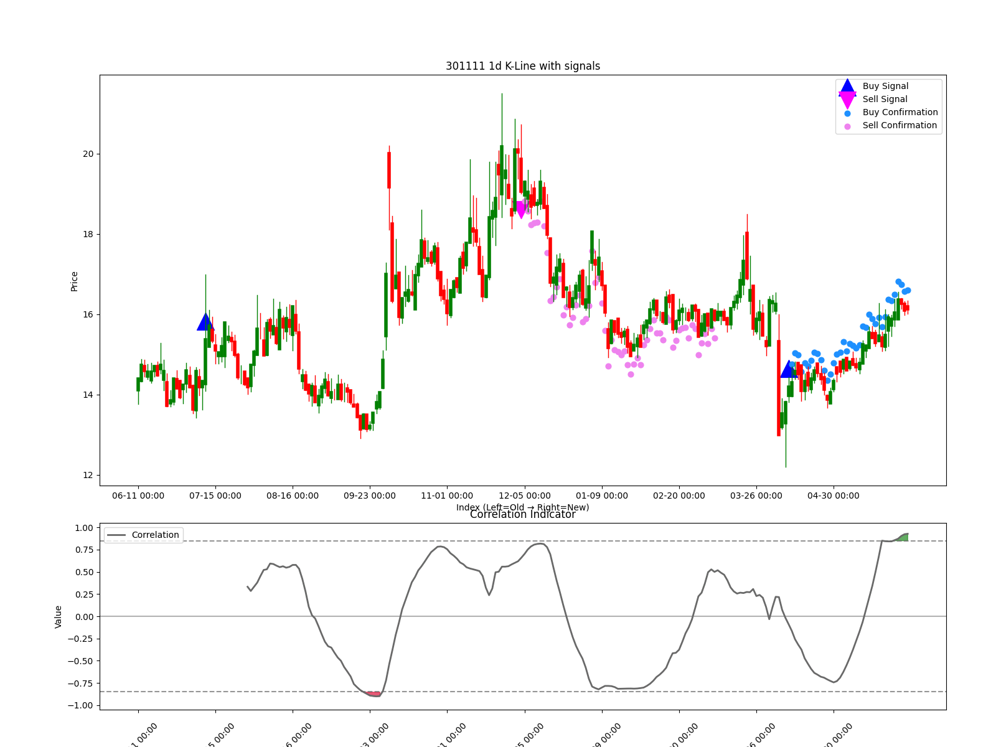Viewport: 996px width, 747px height.
Task: Click the chart title 301111 1d K-Line with signals
Action: click(523, 66)
